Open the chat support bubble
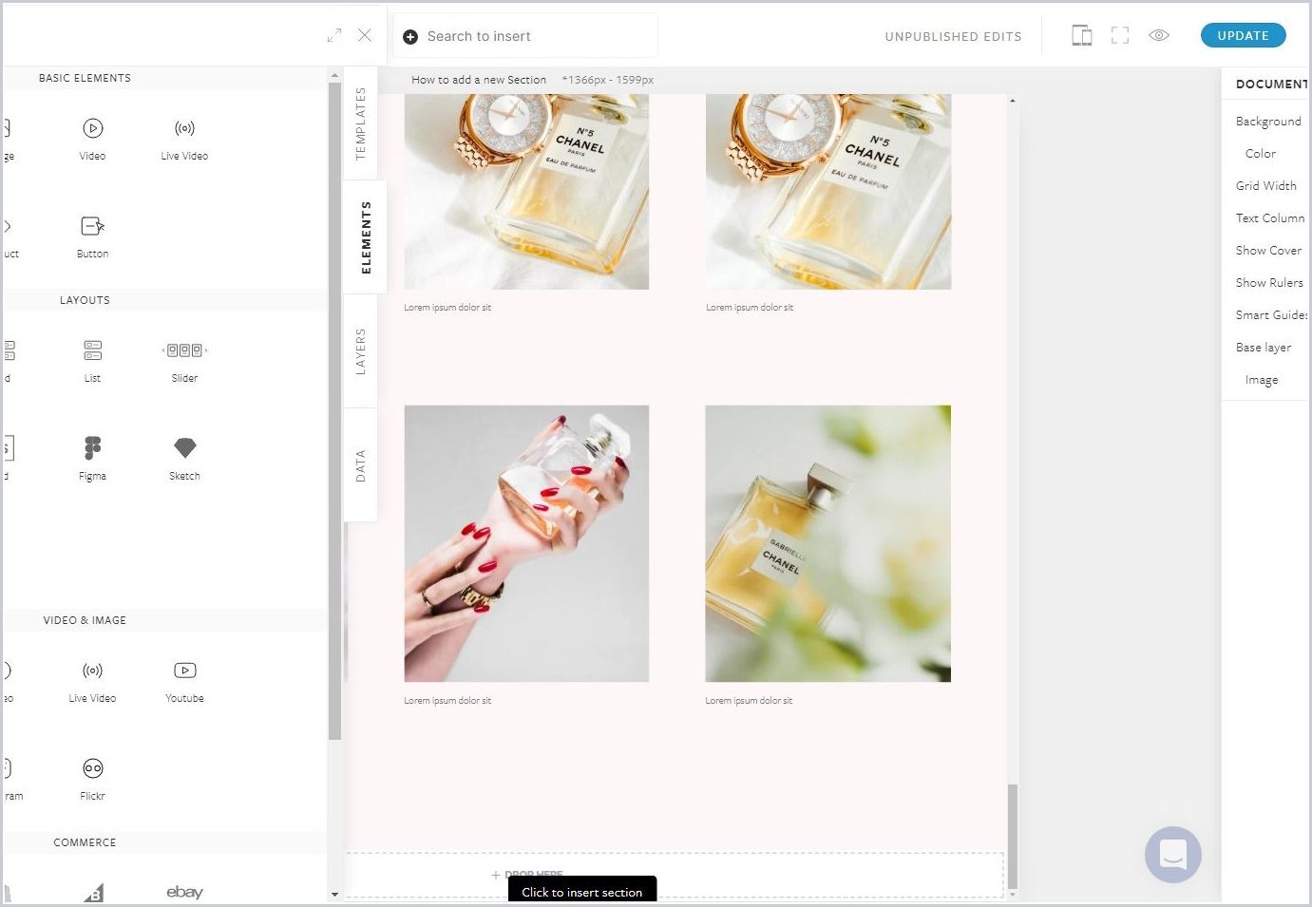Screen dimensions: 1312x907 click(1172, 854)
